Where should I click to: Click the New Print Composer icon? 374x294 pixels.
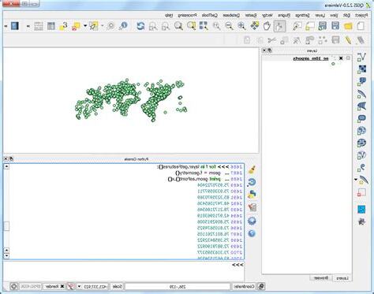tap(310, 26)
